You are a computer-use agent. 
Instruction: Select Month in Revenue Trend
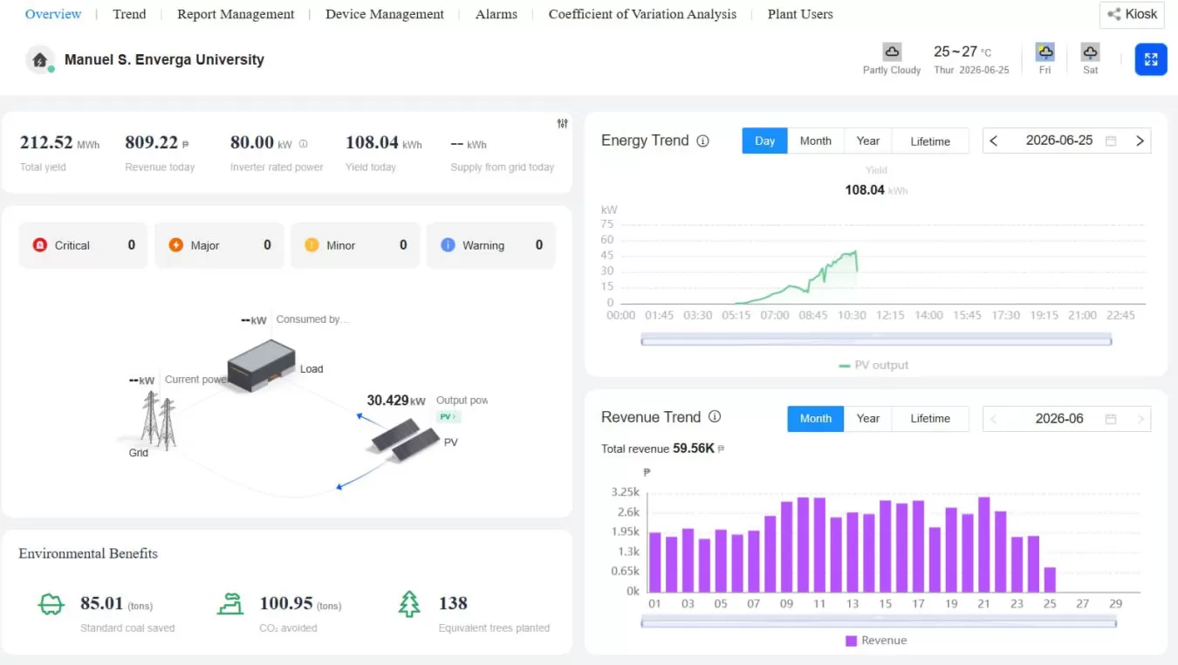816,418
